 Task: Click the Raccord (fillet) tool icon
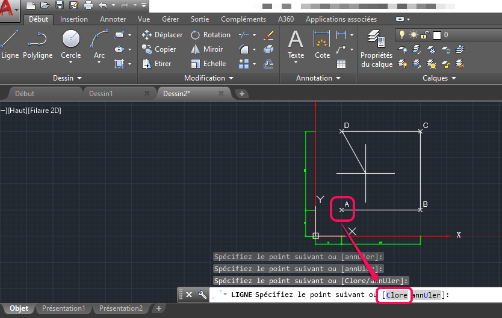tap(244, 49)
